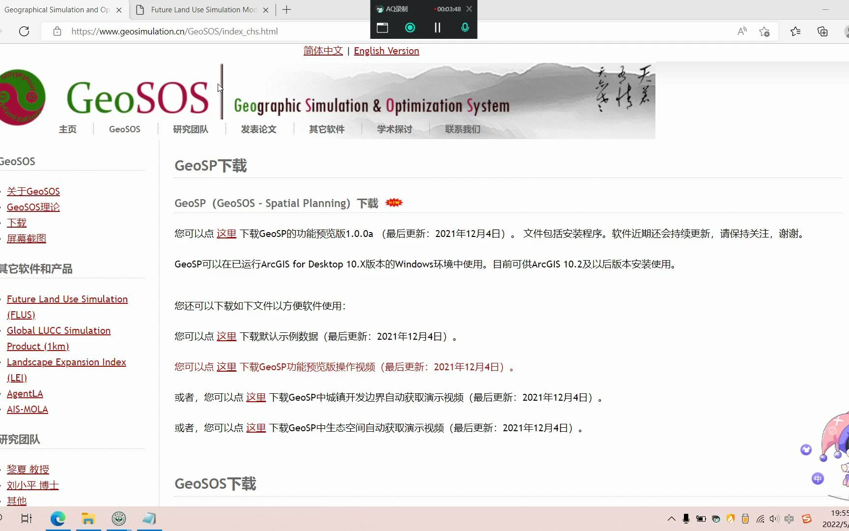Click the purple 中 bubble near the mascot
Viewport: 849px width, 531px height.
pyautogui.click(x=818, y=478)
